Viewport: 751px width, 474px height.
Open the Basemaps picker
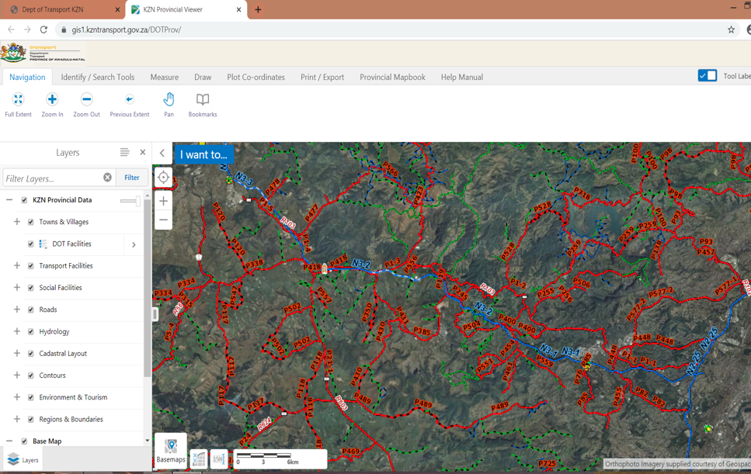[171, 449]
